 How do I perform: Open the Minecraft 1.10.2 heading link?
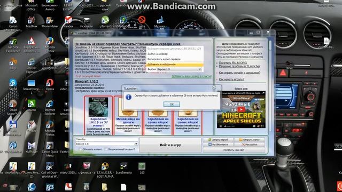[86, 81]
